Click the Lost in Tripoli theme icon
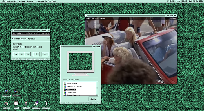The height and width of the screenshot is (111, 204). pos(65,92)
